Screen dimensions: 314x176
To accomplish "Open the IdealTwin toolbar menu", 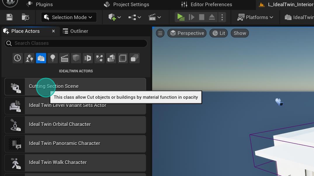I will coord(299,17).
